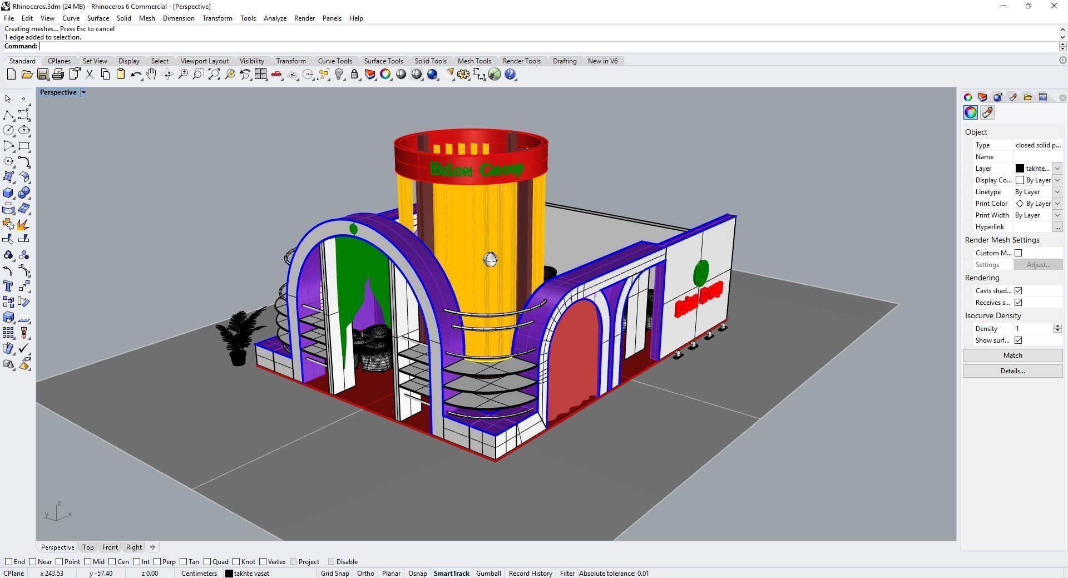1068x578 pixels.
Task: Uncheck the Receives shadows checkbox
Action: (x=1018, y=303)
